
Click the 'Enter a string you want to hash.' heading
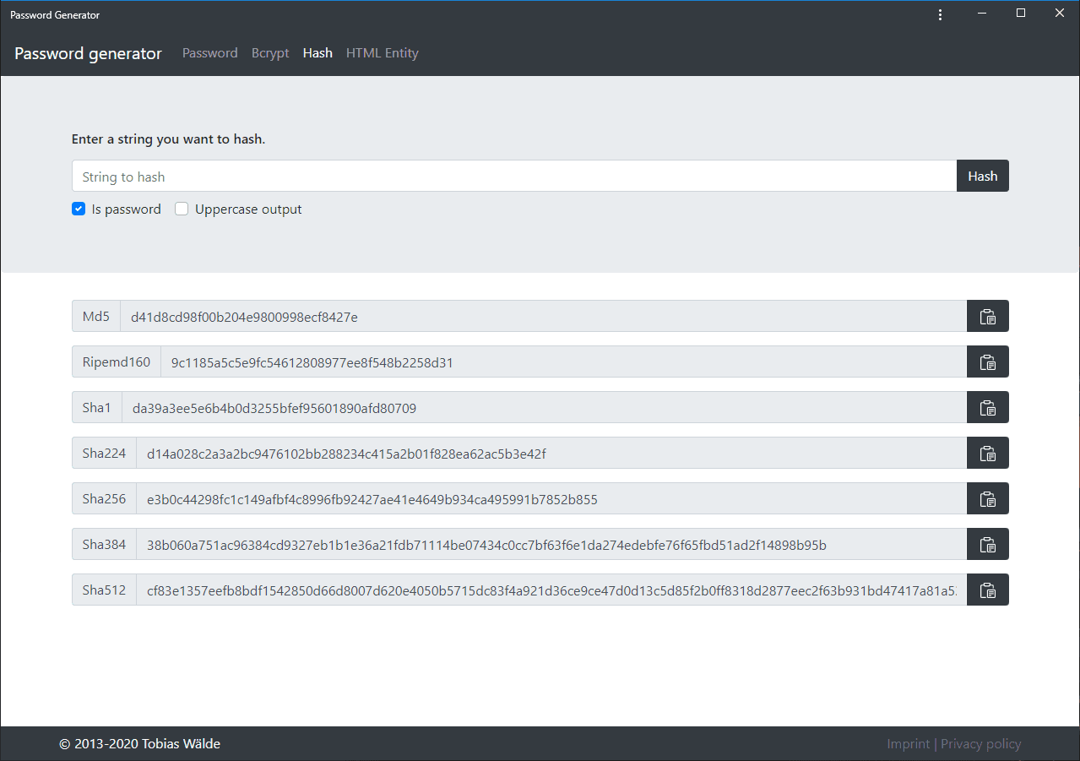pos(169,139)
